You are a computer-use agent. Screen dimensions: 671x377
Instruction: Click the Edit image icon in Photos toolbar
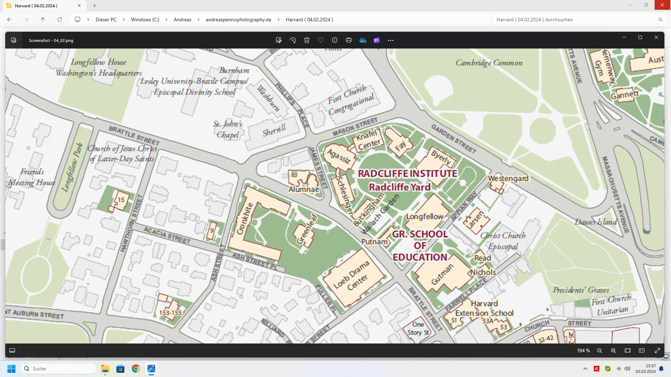click(279, 40)
